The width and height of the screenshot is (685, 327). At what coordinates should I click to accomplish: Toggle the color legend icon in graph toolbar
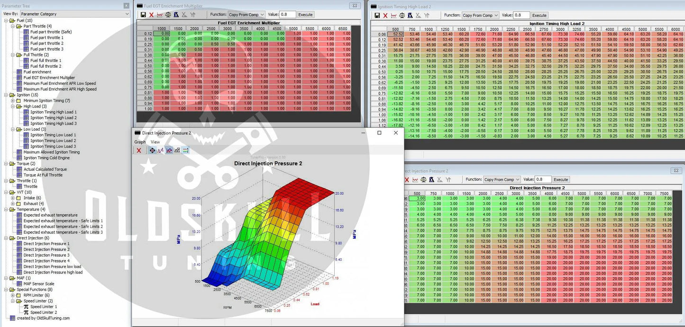[185, 150]
